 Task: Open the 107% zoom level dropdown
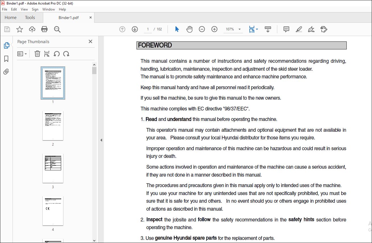(x=239, y=29)
